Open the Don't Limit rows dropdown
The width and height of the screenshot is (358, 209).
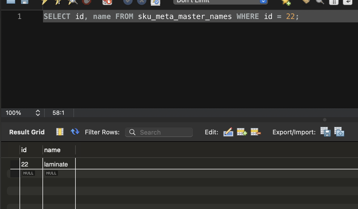(x=220, y=1)
